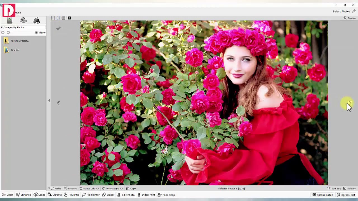The width and height of the screenshot is (358, 201).
Task: Select the Touchup tool
Action: coord(72,195)
